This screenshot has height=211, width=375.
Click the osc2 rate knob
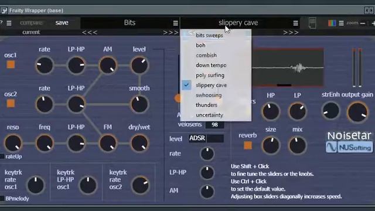pyautogui.click(x=45, y=104)
